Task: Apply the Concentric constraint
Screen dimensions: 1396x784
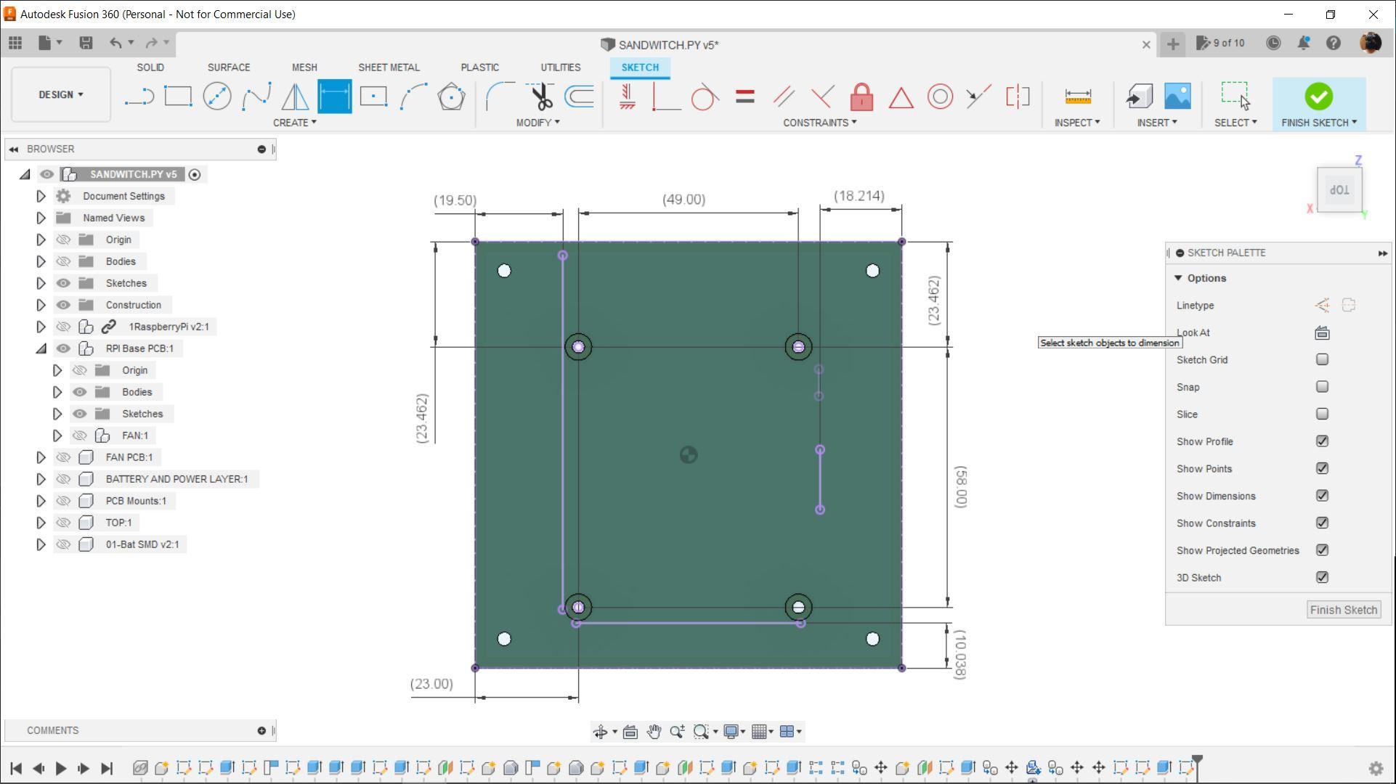Action: (x=940, y=97)
